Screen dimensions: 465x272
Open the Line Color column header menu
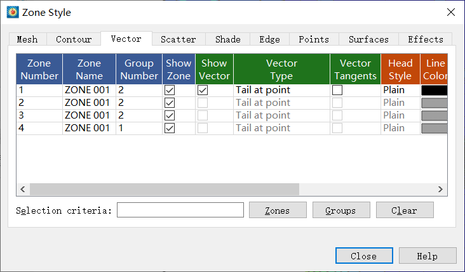click(x=434, y=69)
